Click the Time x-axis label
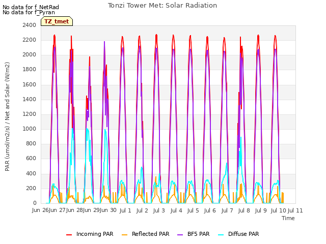Screen dimensions: 326x244 coord(288,218)
